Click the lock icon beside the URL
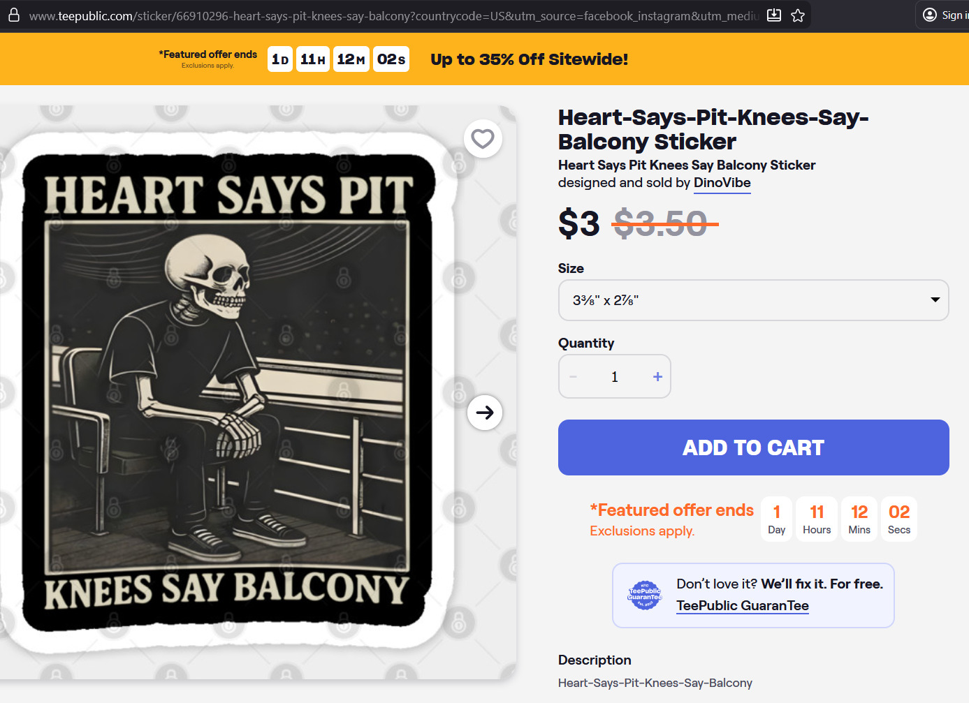Screen dimensions: 969x703 pyautogui.click(x=14, y=15)
